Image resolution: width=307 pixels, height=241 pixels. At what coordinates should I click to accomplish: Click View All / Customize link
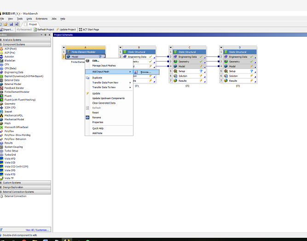(37, 230)
